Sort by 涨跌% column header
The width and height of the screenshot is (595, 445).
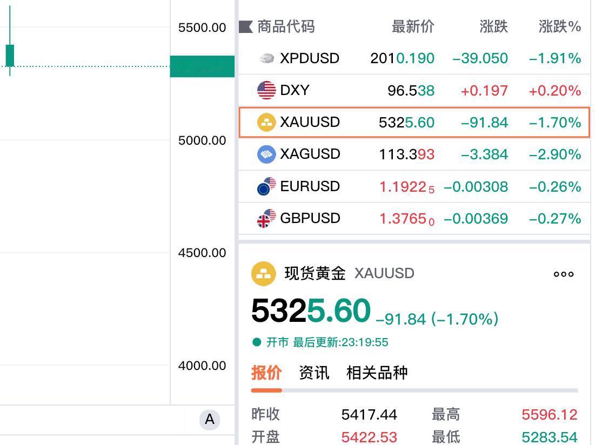click(560, 27)
